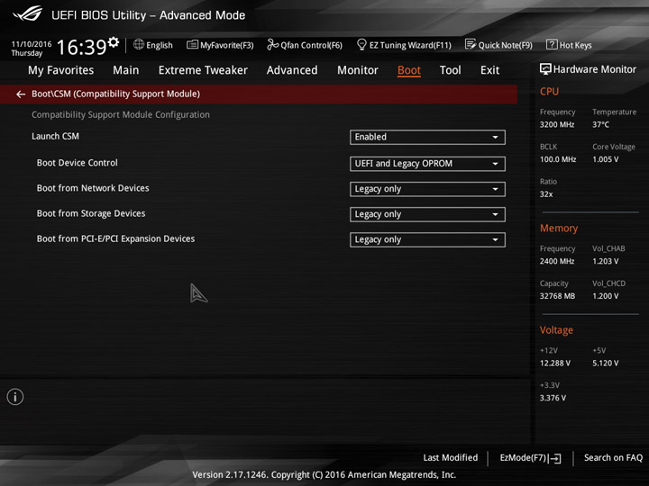This screenshot has height=486, width=649.
Task: Click Core Voltage value 1.005 V
Action: point(605,159)
